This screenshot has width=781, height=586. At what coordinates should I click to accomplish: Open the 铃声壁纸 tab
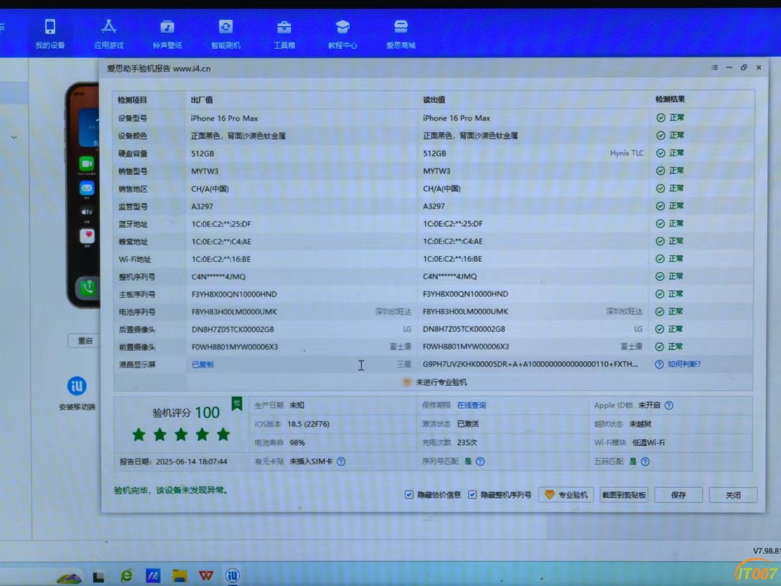167,34
